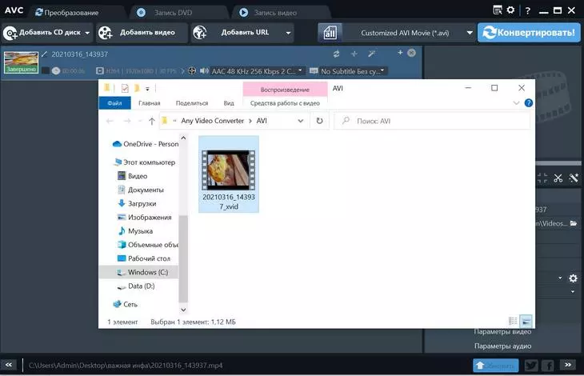
Task: Select the Data (D:) drive
Action: (x=136, y=286)
